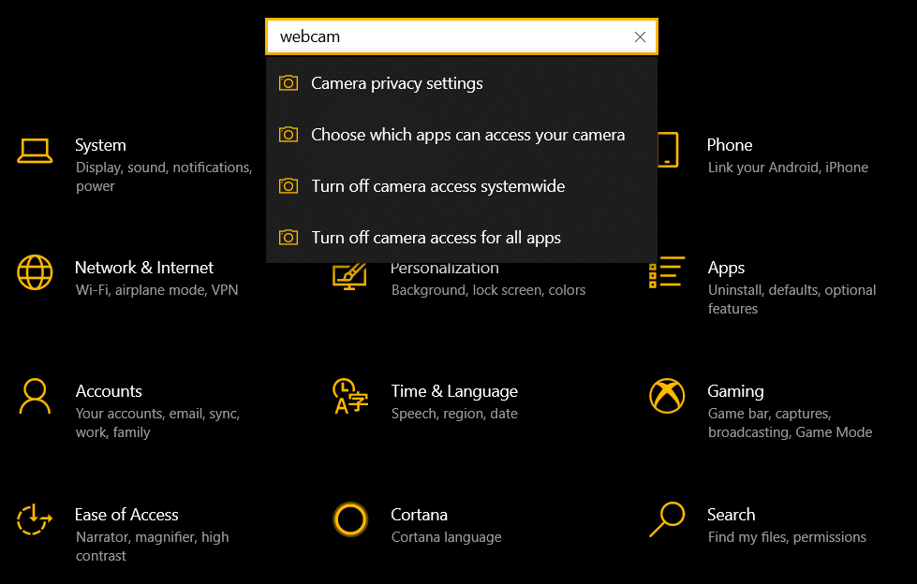The width and height of the screenshot is (917, 584).
Task: Click inside the webcam search field
Action: pyautogui.click(x=450, y=37)
